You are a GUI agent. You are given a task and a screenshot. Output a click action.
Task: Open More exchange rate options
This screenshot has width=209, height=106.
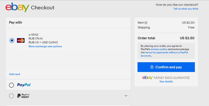click(x=45, y=46)
